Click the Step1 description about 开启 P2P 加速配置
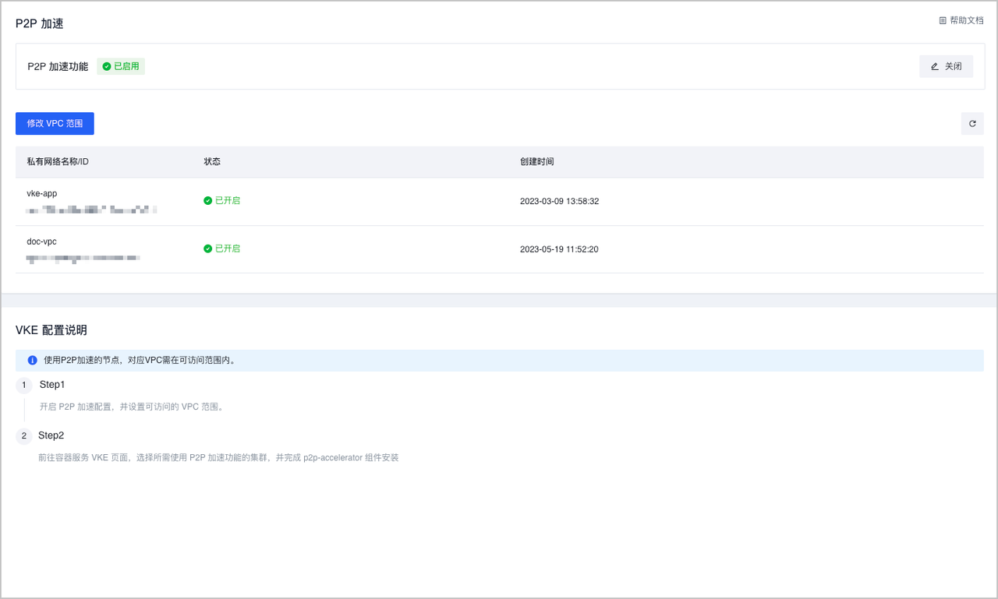Screen dimensions: 998x599 (x=133, y=407)
